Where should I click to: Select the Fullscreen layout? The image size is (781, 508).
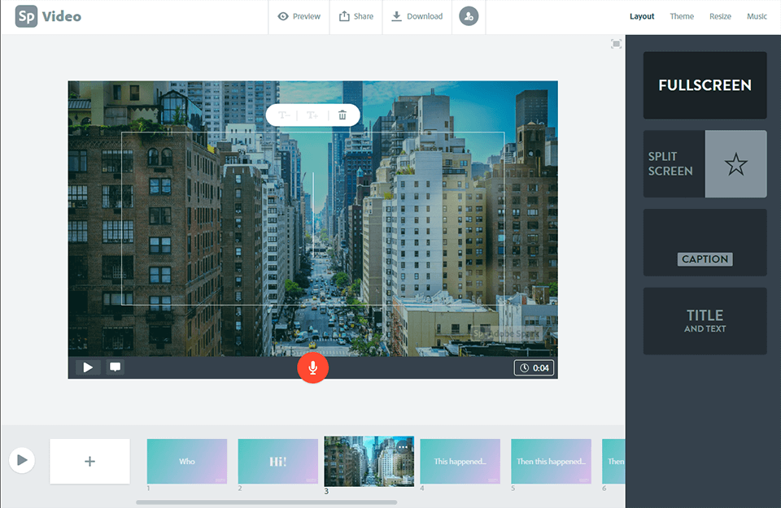[x=705, y=85]
